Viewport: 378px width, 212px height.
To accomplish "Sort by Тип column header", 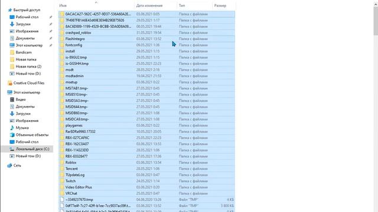I will [182, 5].
